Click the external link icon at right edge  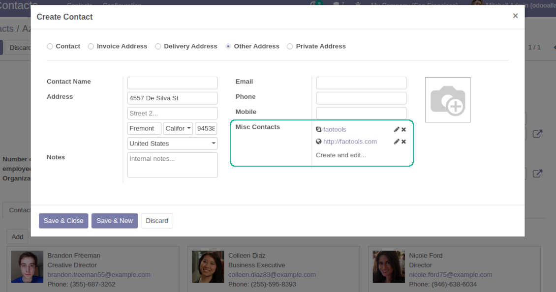point(537,134)
